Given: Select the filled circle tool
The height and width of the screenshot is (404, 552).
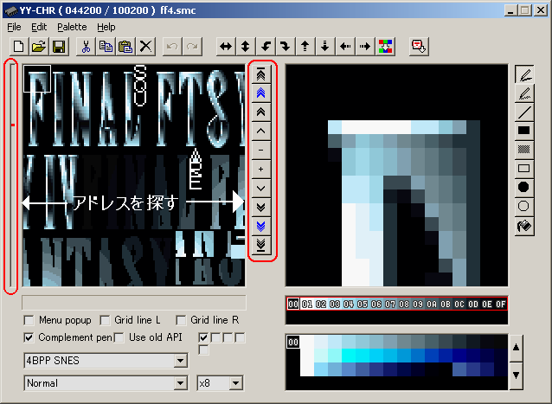Looking at the screenshot, I should (524, 187).
